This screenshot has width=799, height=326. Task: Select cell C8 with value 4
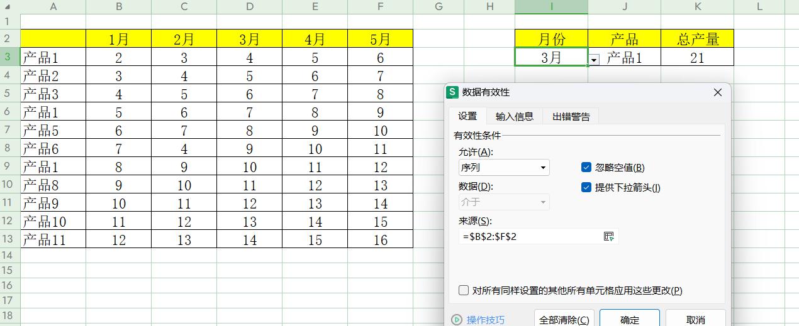point(184,149)
